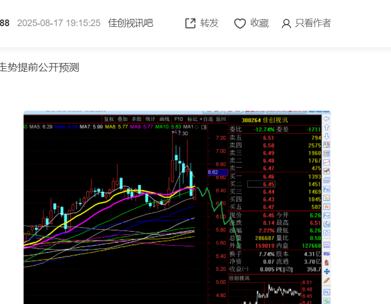Viewport: 391px width, 304px height.
Task: Open the 复权 adjustment menu
Action: (x=109, y=119)
